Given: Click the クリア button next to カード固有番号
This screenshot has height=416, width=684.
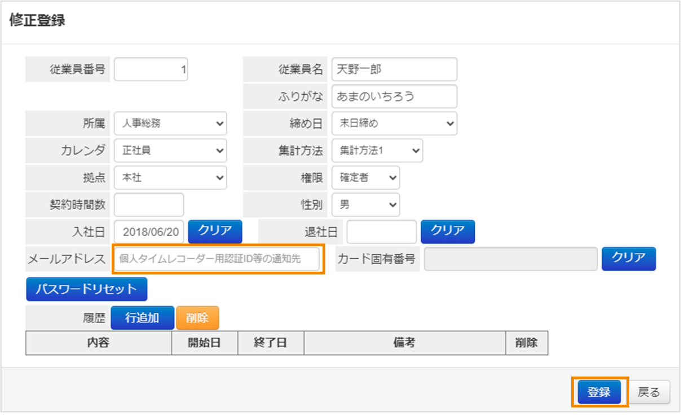Looking at the screenshot, I should point(628,259).
